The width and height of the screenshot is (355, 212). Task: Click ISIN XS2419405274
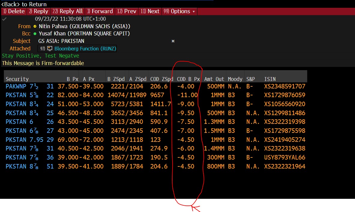point(284,140)
